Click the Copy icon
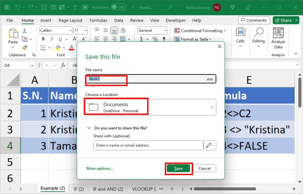The height and width of the screenshot is (194, 303). 24,39
